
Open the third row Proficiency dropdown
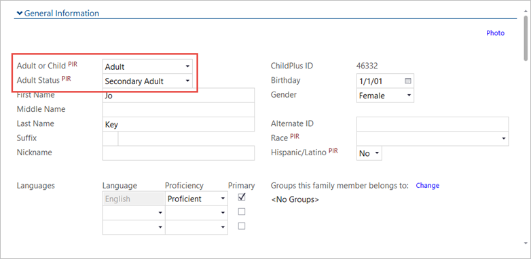196,227
